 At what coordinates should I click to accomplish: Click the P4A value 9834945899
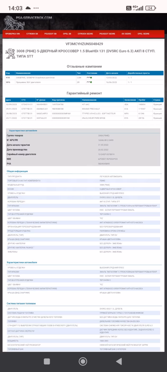pos(104,164)
